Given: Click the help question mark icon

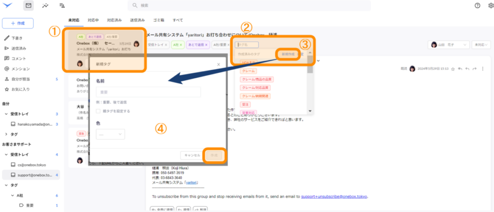Looking at the screenshot, I should (478, 5).
